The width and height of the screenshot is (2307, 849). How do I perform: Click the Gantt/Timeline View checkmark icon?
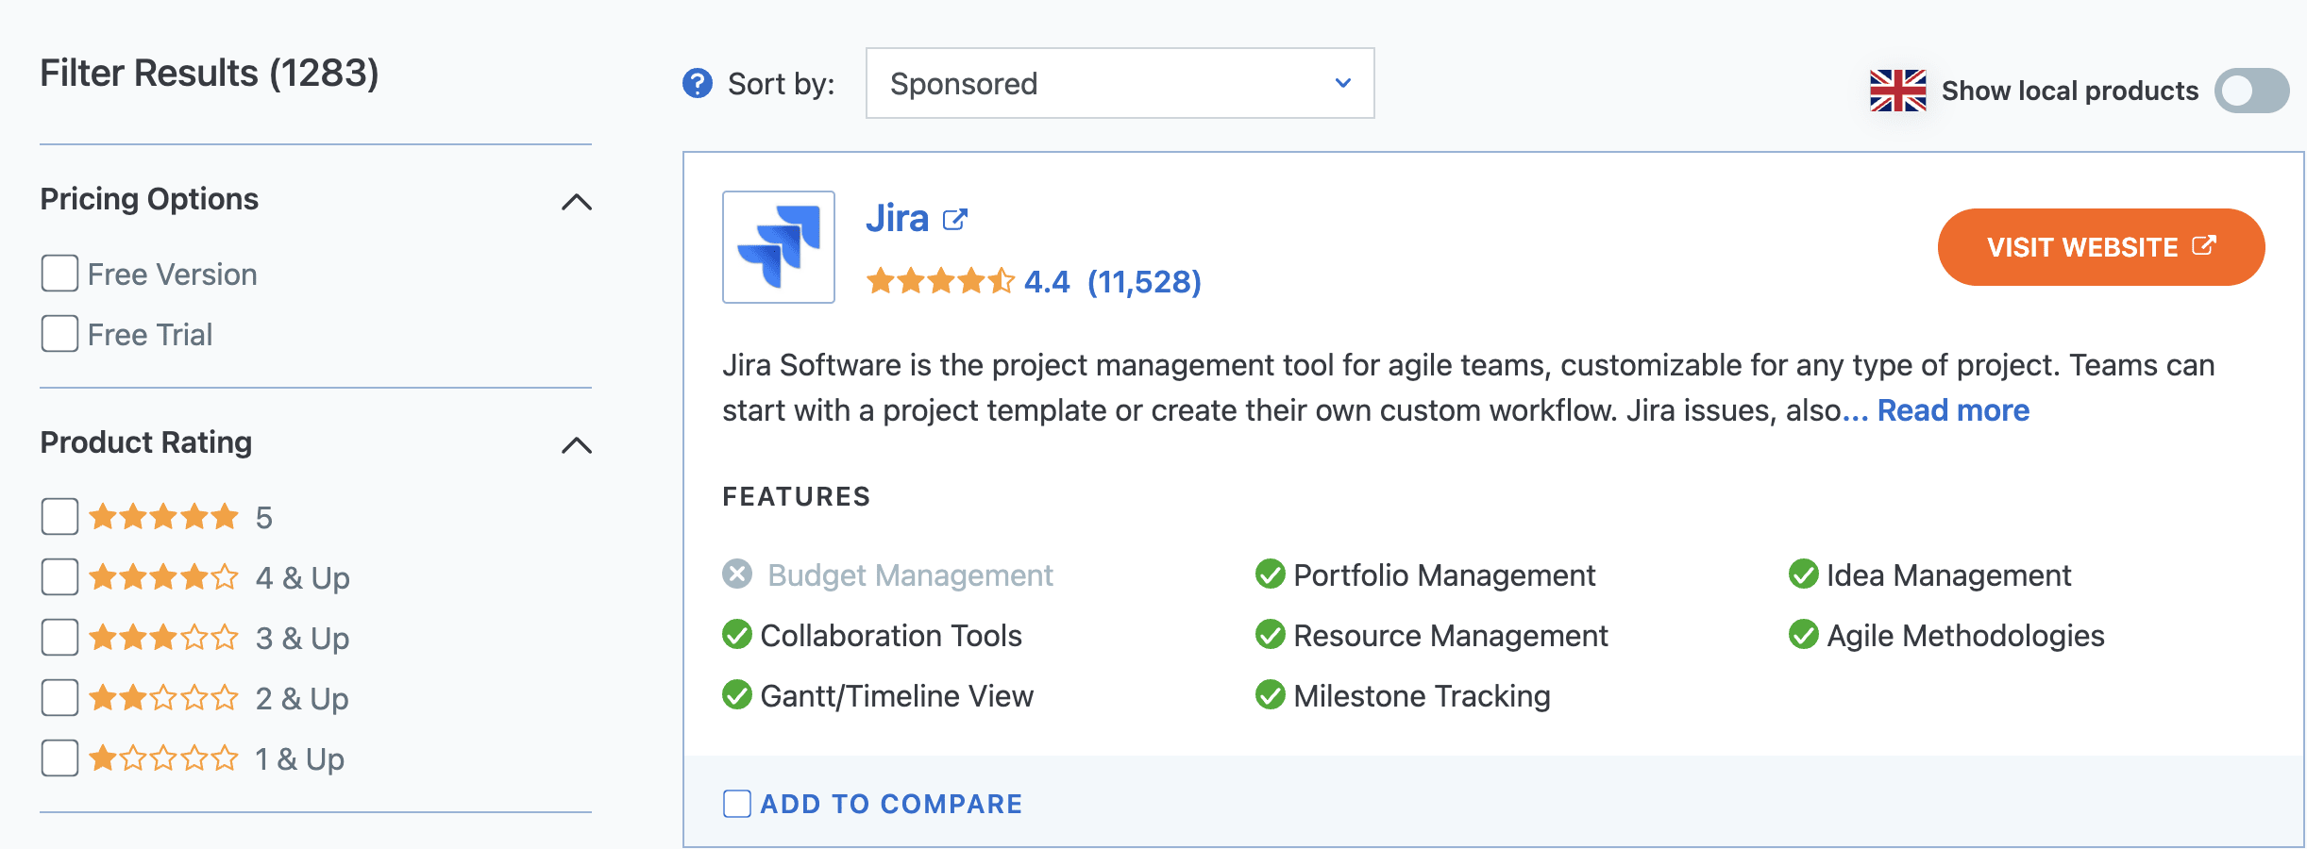737,695
